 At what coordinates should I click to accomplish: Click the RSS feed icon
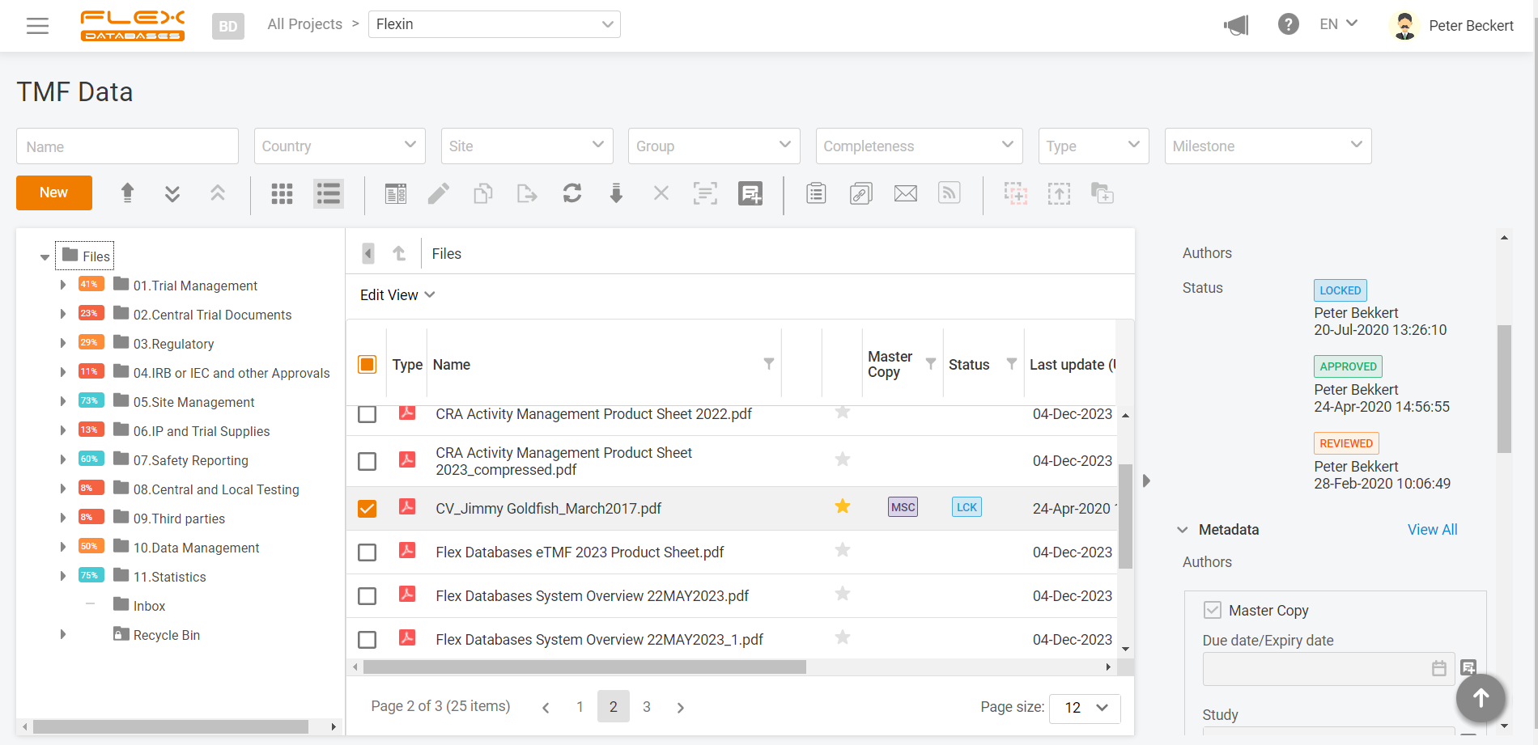point(949,193)
